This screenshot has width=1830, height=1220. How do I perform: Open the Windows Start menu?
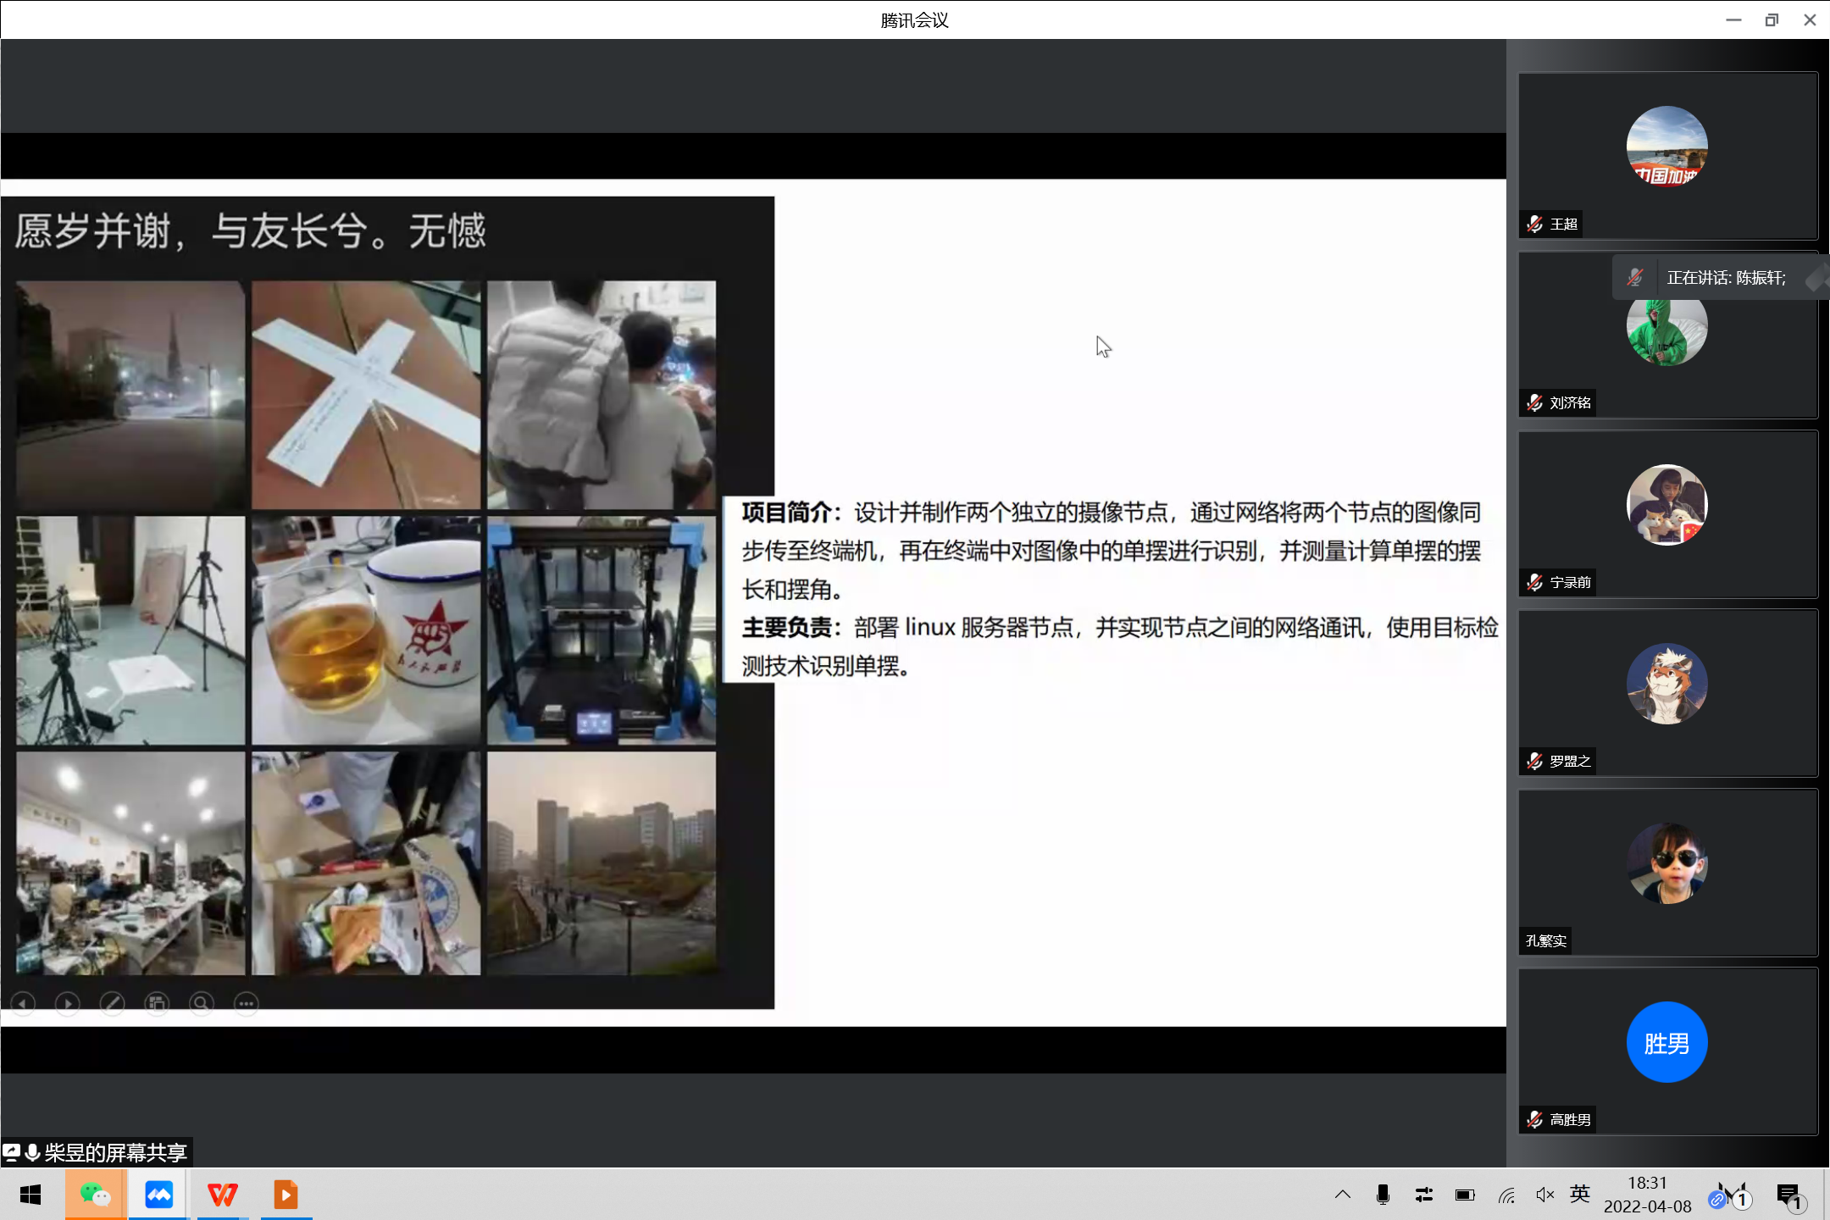point(30,1195)
